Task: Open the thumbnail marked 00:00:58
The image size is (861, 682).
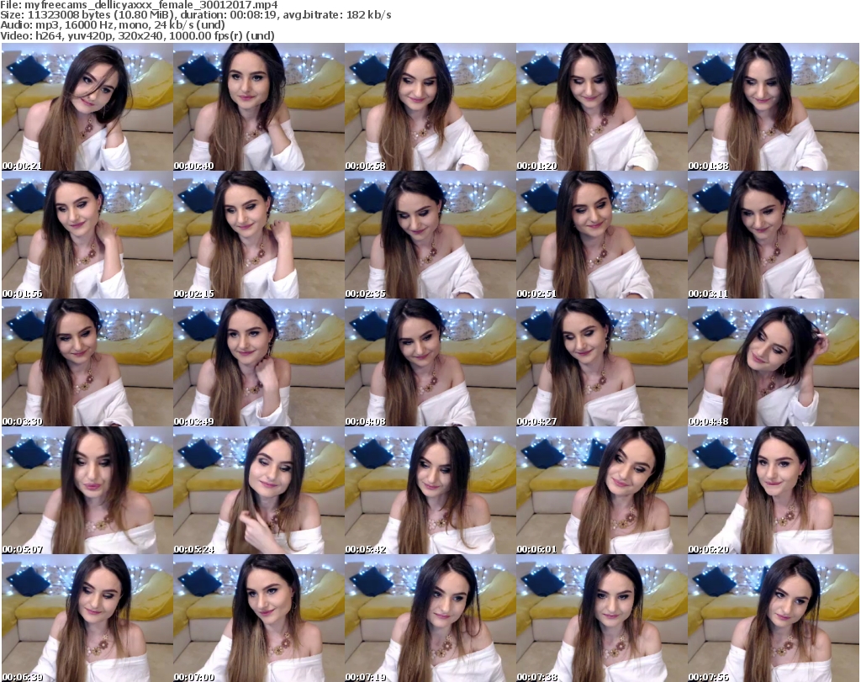Action: [430, 108]
